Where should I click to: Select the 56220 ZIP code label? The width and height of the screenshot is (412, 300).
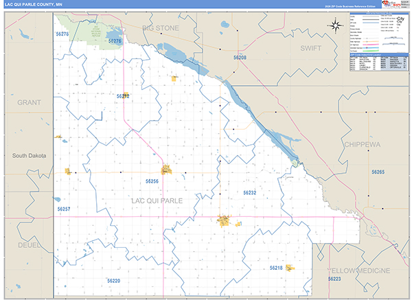(x=114, y=281)
